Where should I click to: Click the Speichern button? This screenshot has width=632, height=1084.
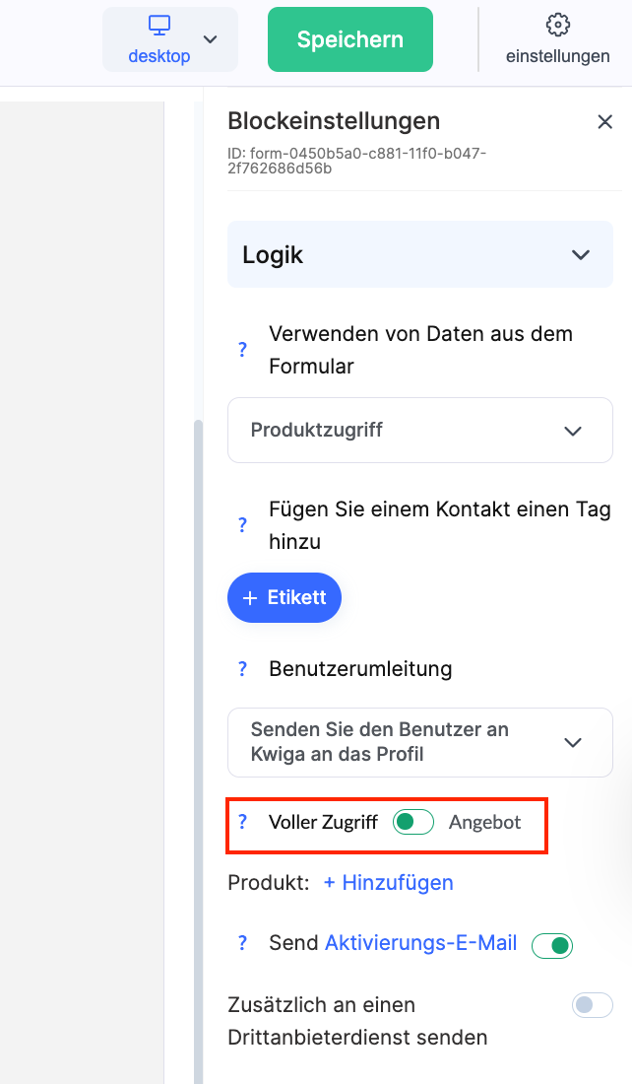pyautogui.click(x=350, y=39)
